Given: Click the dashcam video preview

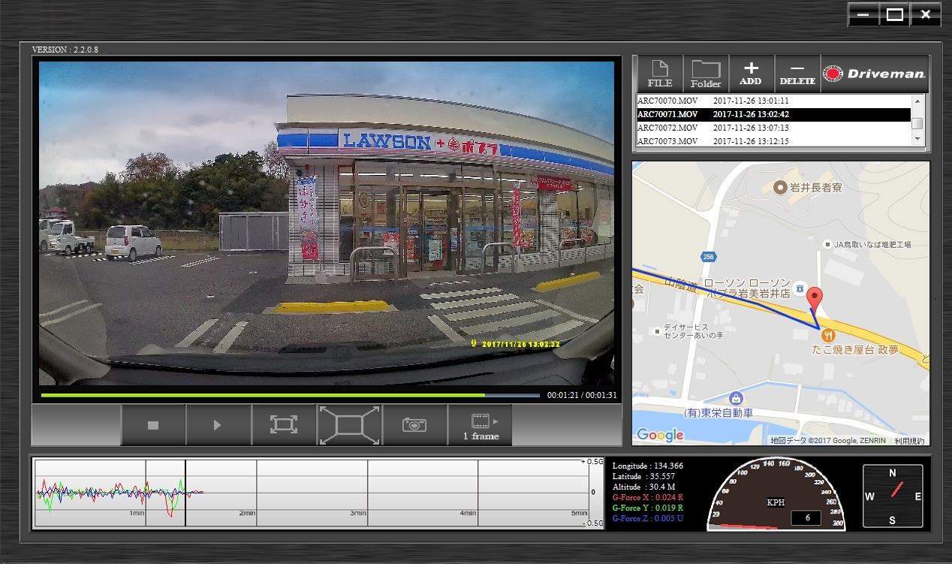Looking at the screenshot, I should (x=327, y=223).
